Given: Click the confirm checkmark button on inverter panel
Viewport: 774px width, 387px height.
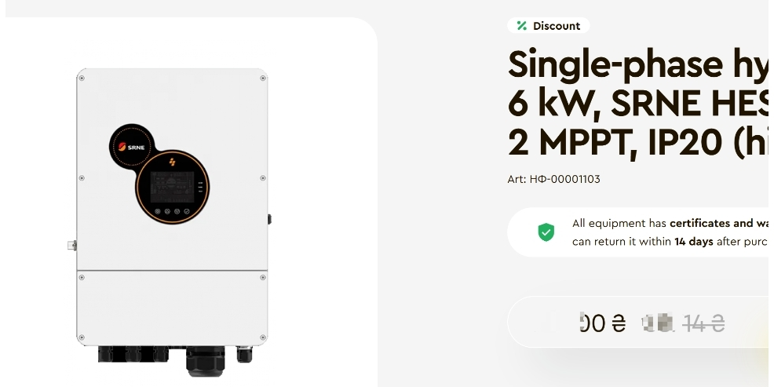Looking at the screenshot, I should (187, 211).
